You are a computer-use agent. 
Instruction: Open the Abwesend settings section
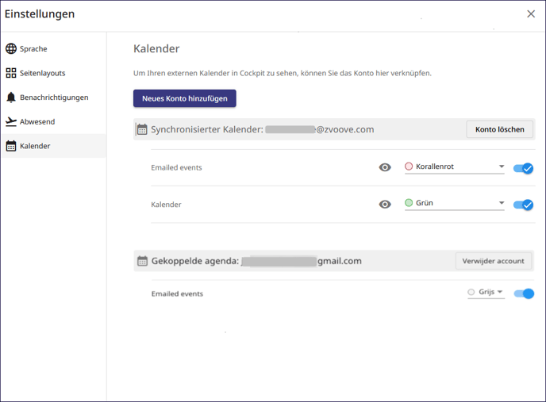click(54, 121)
